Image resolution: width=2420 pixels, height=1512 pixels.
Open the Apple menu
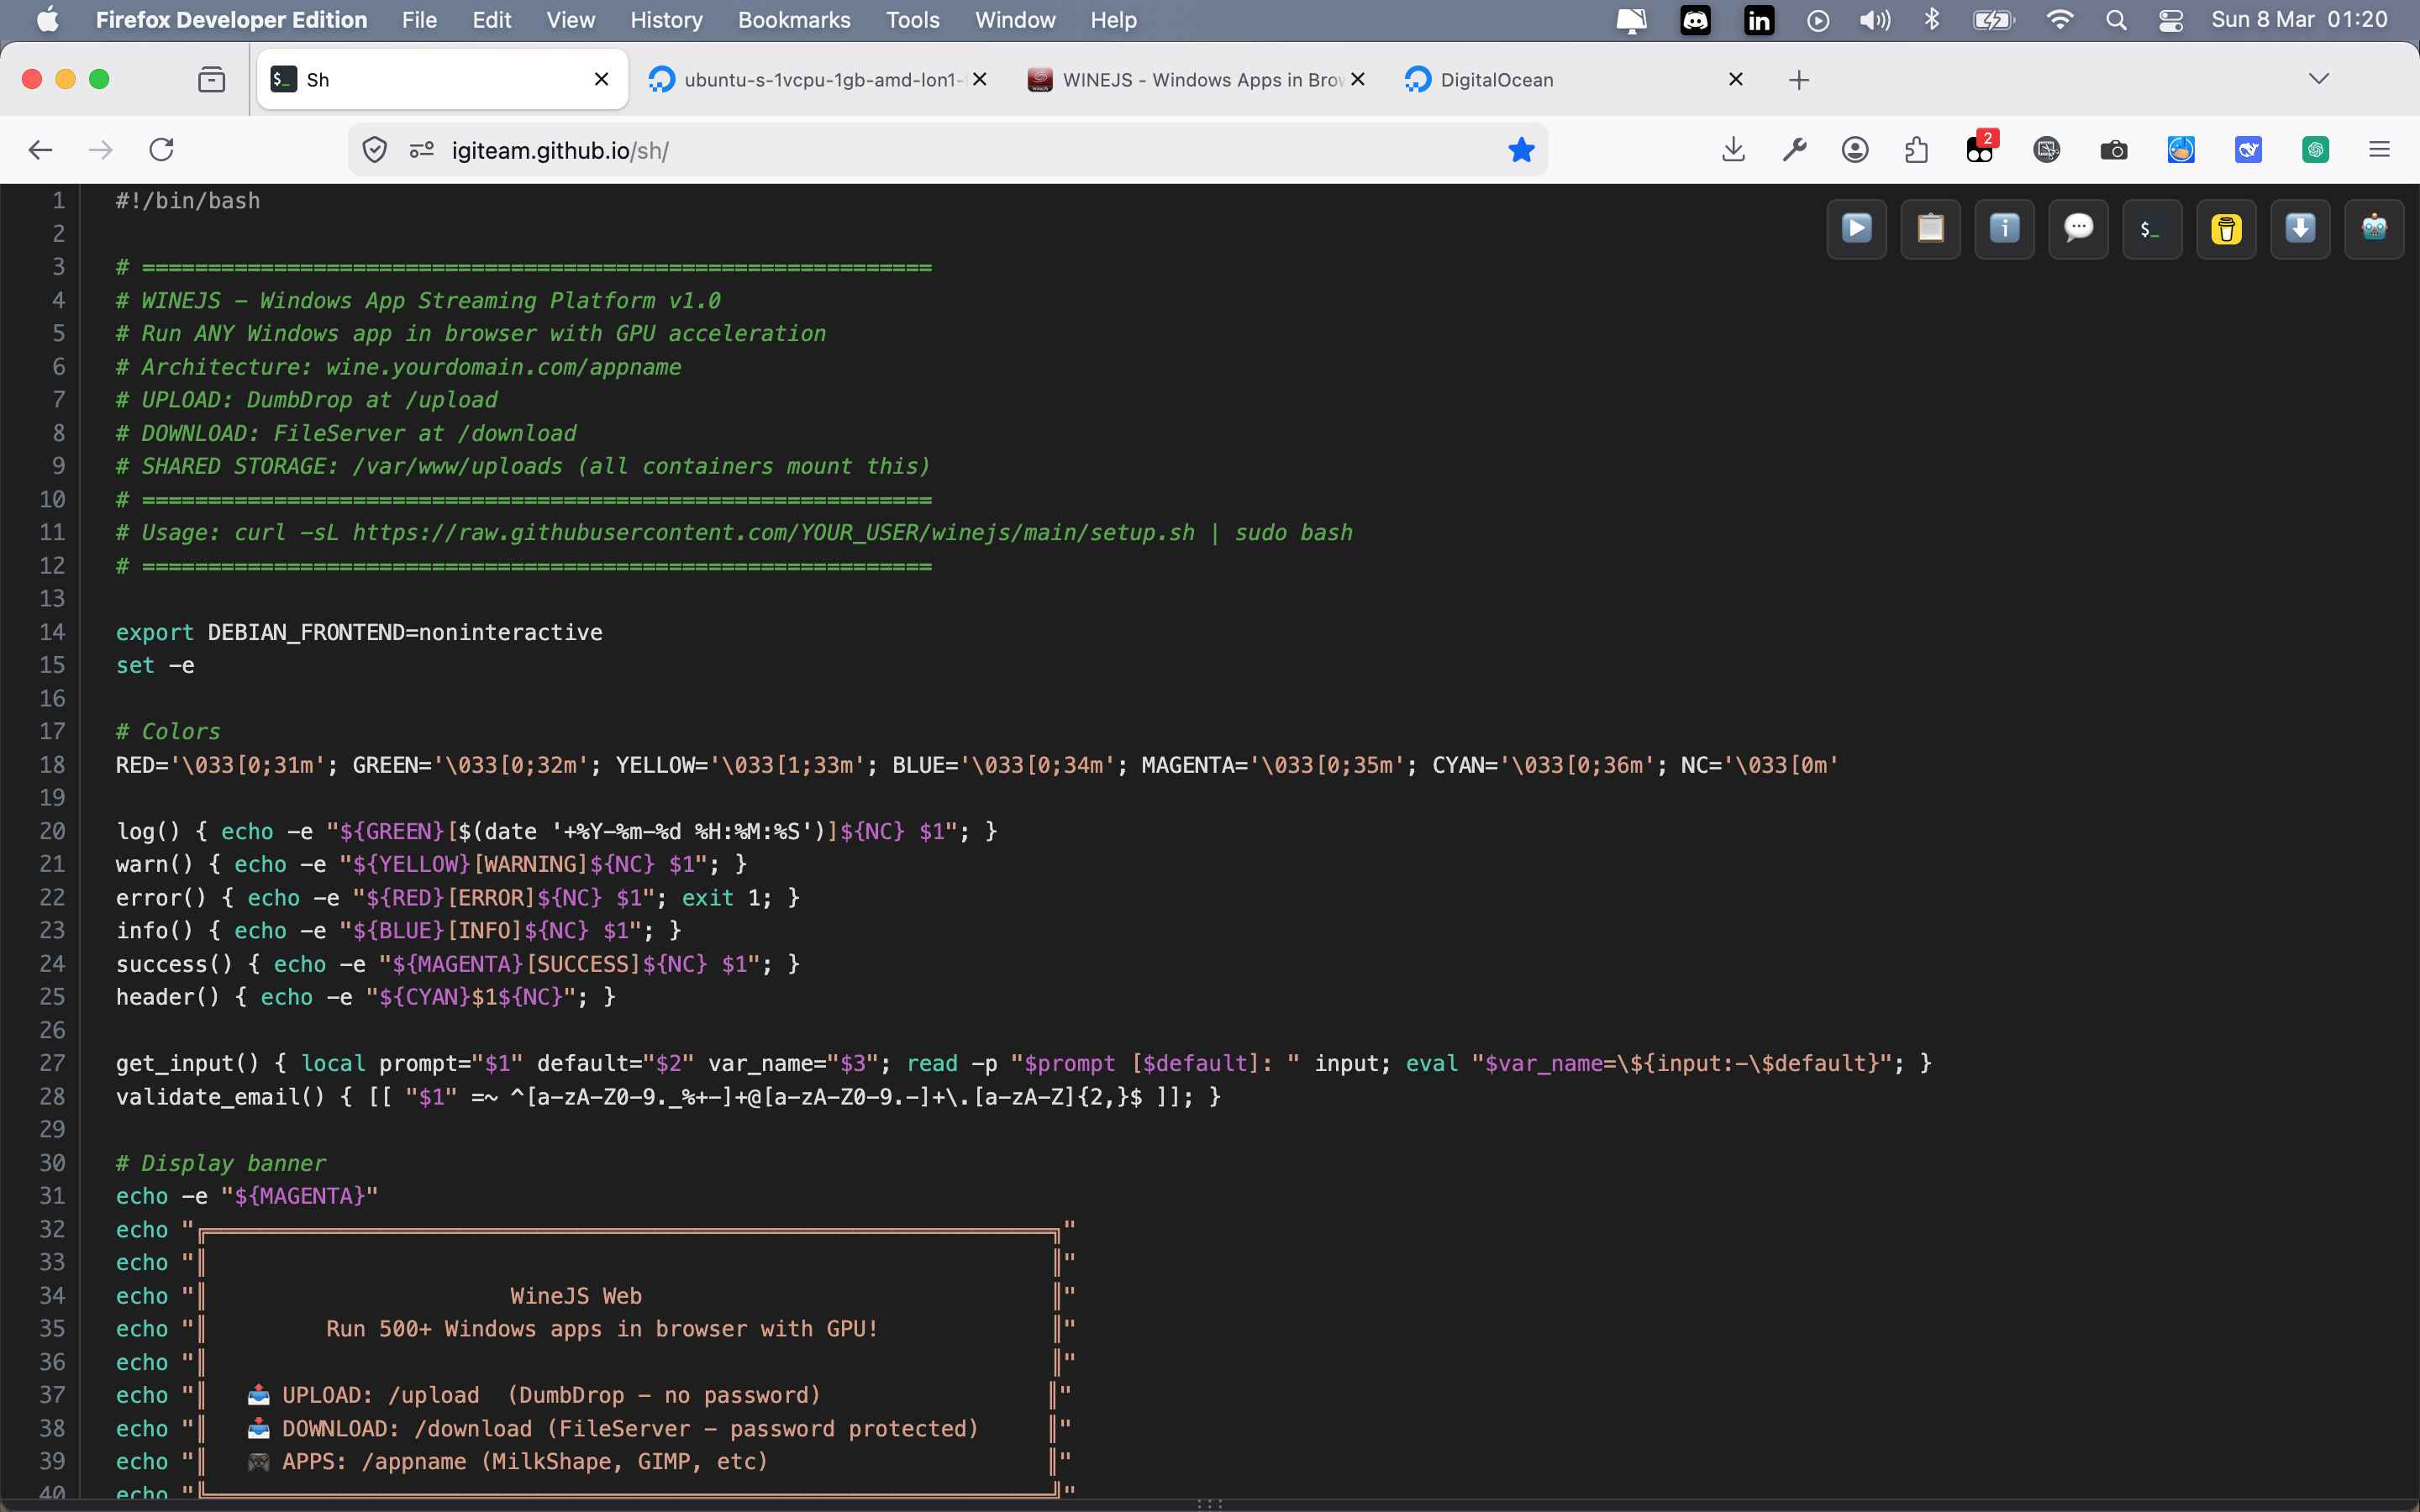[x=47, y=20]
